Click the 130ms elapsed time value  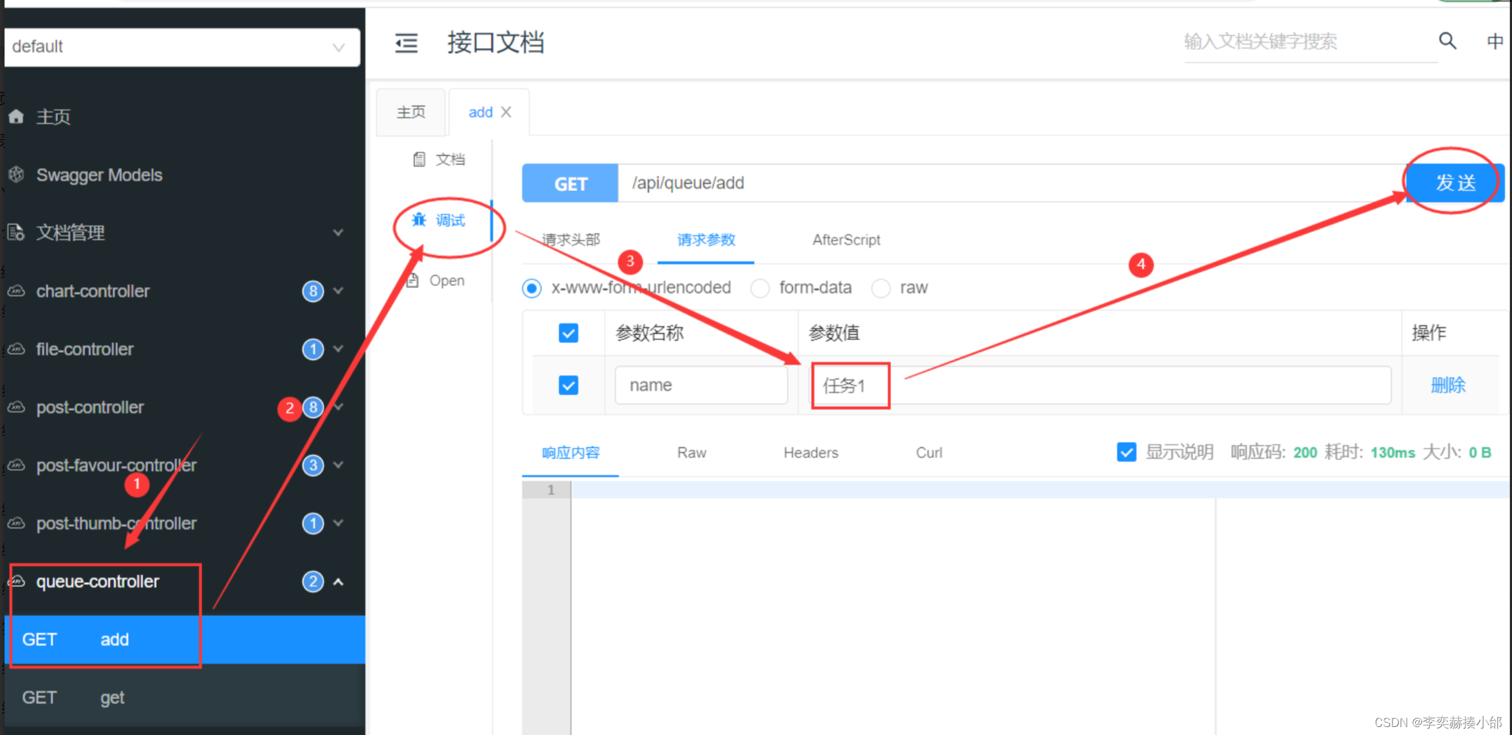pos(1393,453)
